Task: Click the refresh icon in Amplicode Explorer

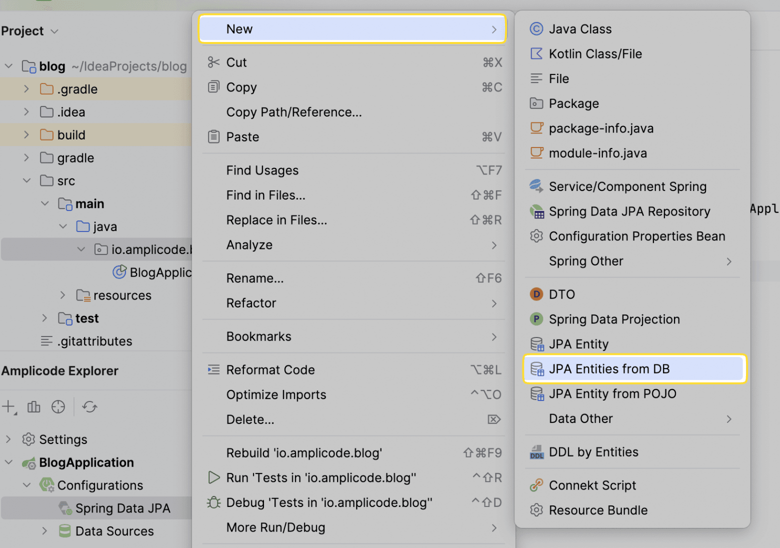Action: (90, 407)
